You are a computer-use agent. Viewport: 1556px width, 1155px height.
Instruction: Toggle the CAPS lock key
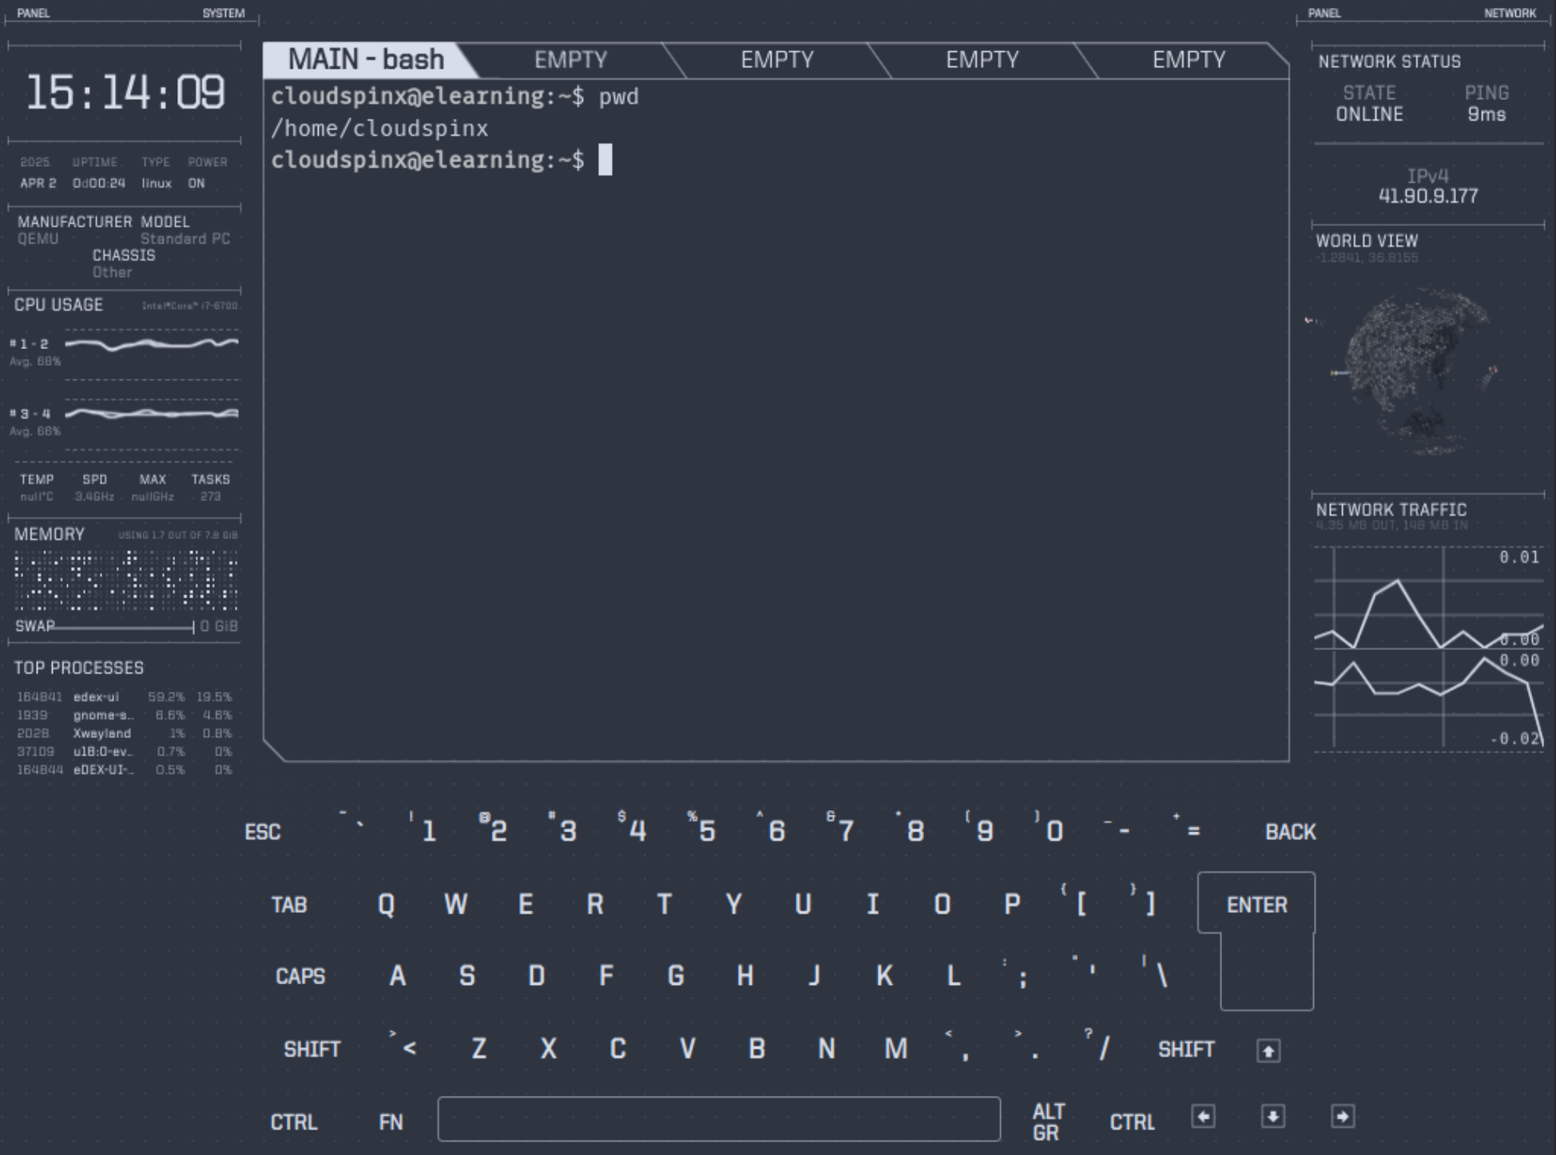point(300,976)
